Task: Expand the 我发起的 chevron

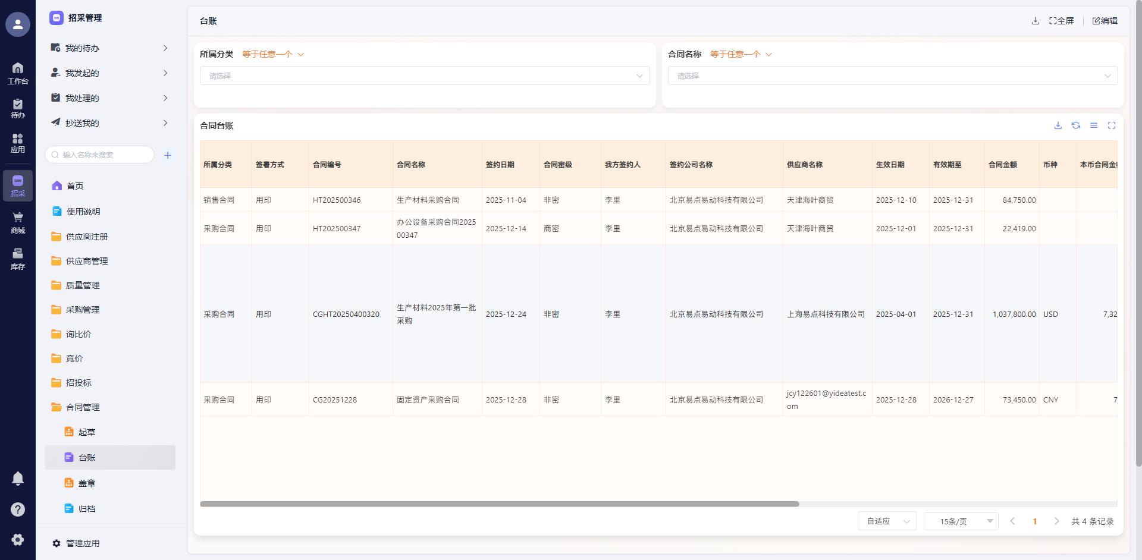Action: [x=165, y=73]
